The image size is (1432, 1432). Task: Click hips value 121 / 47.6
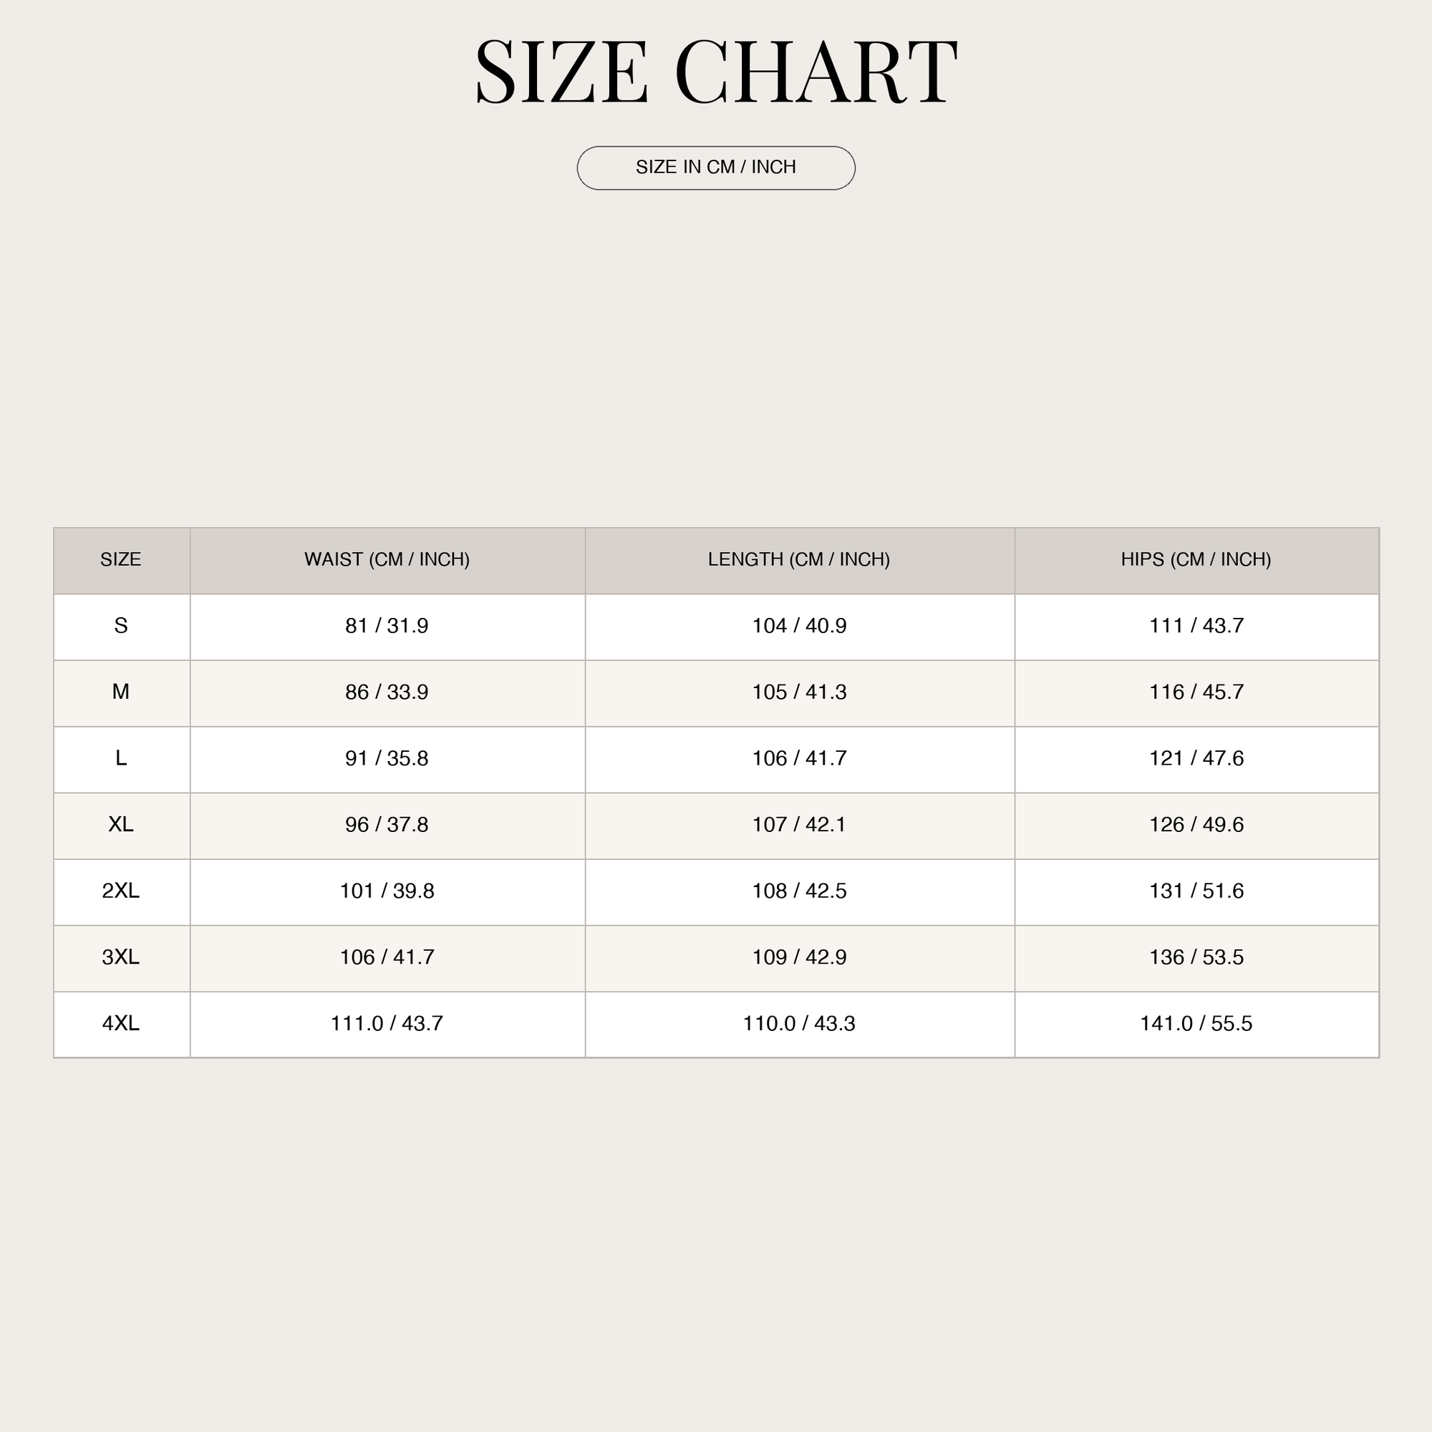pyautogui.click(x=1196, y=758)
